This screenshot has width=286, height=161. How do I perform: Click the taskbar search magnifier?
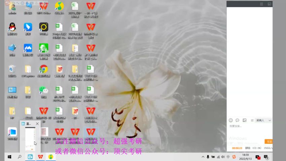coord(20,157)
